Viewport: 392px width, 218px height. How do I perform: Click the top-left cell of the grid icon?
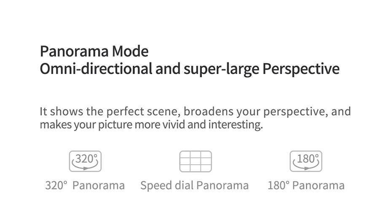[x=185, y=154]
